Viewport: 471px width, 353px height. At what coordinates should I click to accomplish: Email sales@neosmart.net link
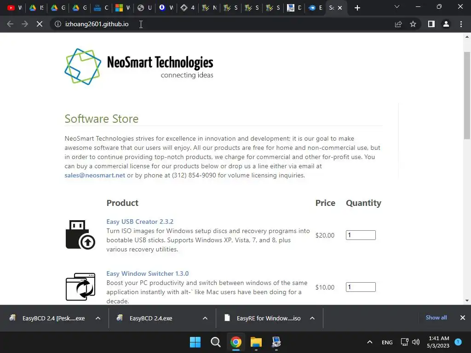(x=95, y=175)
